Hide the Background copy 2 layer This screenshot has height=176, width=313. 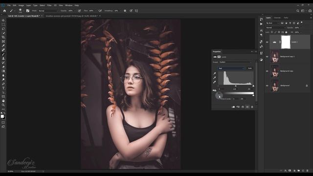click(x=267, y=57)
